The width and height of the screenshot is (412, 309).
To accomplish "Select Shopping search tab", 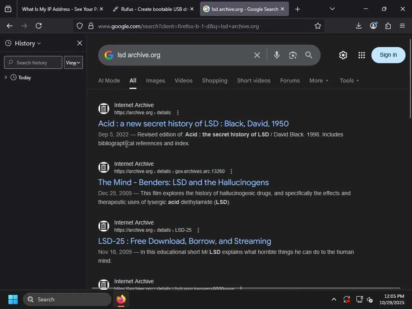I will [x=215, y=80].
